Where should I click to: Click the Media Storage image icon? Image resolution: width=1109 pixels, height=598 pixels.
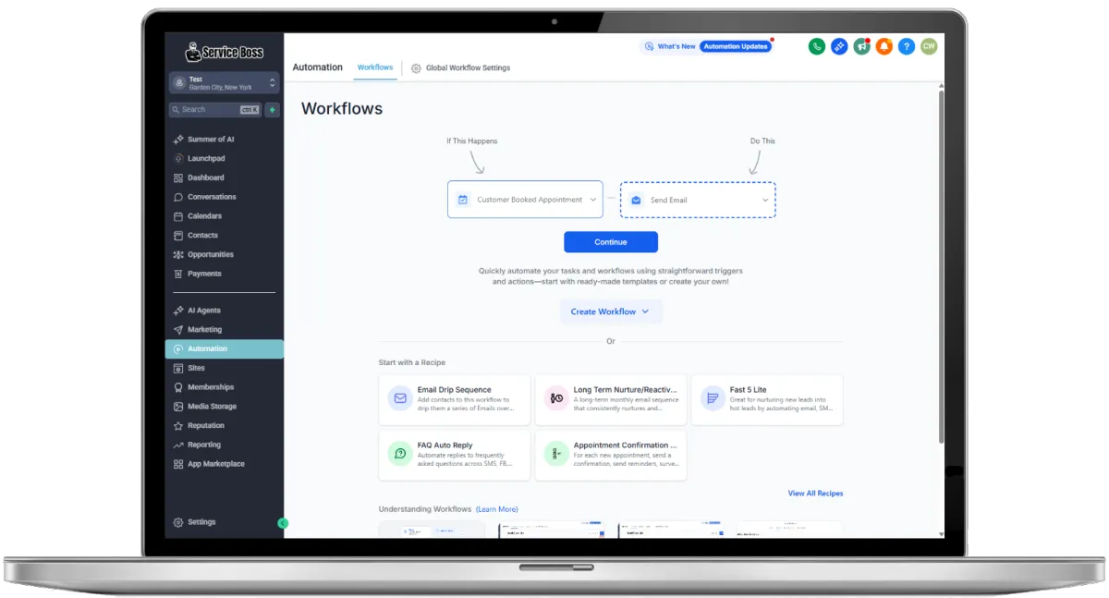[x=178, y=407]
